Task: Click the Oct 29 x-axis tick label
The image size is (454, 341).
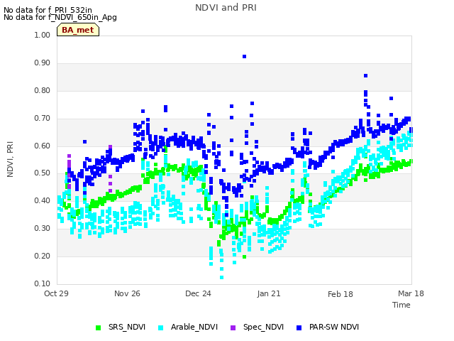Action: pos(56,293)
